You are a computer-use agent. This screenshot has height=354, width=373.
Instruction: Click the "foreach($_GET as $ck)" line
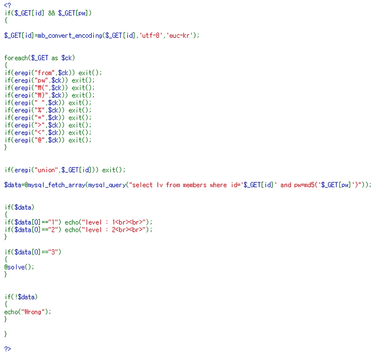pos(39,58)
